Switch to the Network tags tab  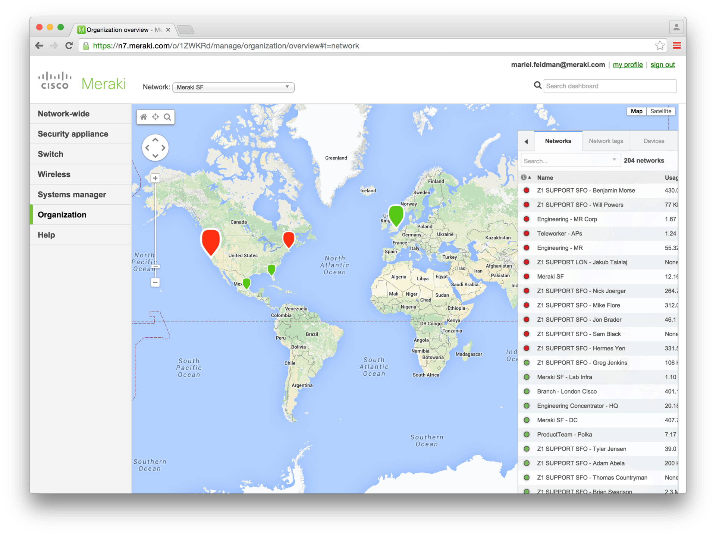(606, 141)
